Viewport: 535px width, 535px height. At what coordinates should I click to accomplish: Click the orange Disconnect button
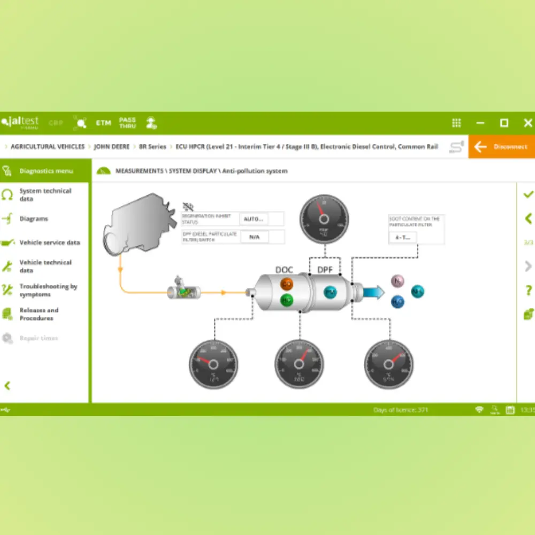pyautogui.click(x=502, y=147)
